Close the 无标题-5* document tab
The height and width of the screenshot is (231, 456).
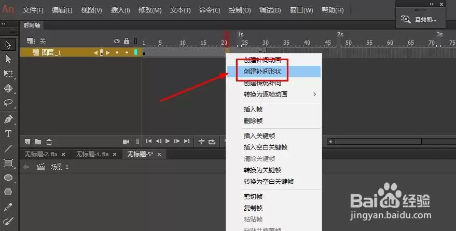click(x=159, y=154)
